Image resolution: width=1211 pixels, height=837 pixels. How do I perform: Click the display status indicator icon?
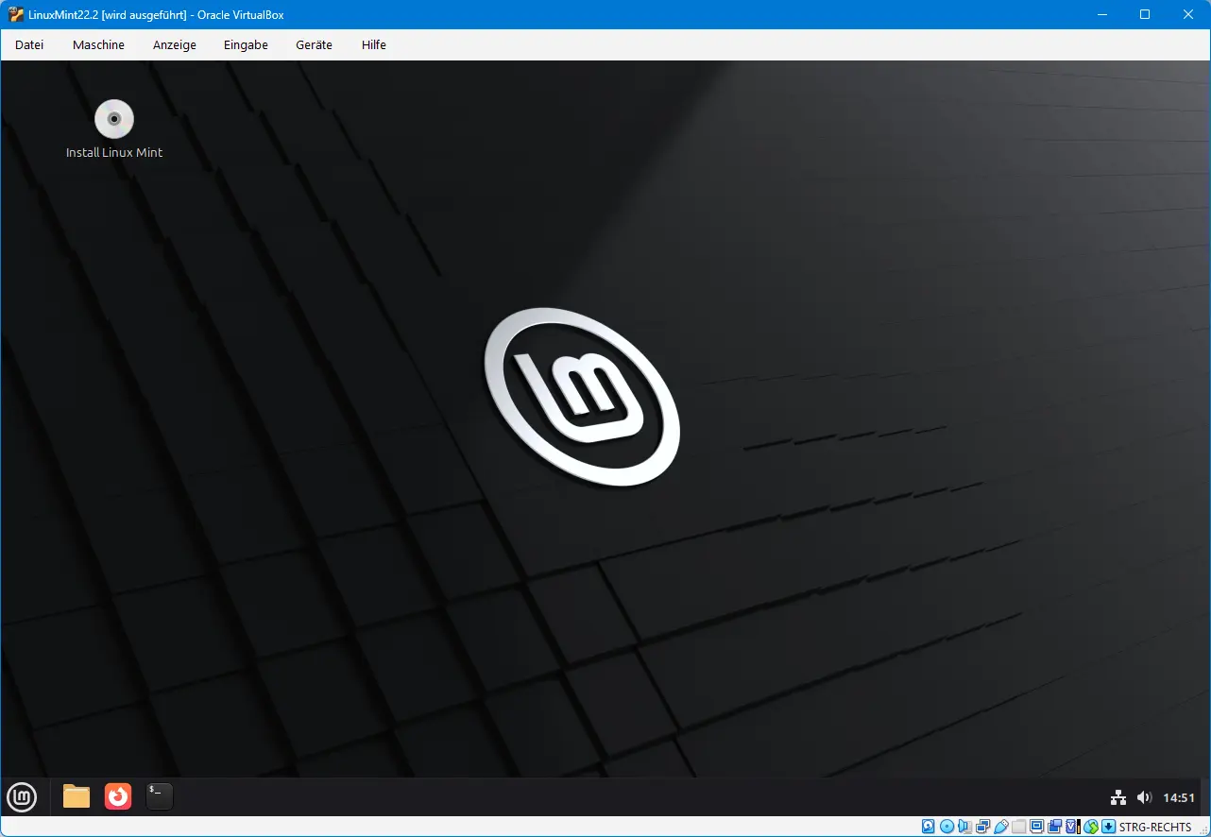1037,826
